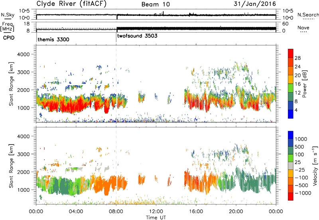Pick the blue Power colorbar segment below 4 dB
319x220 pixels.
pyautogui.click(x=291, y=114)
